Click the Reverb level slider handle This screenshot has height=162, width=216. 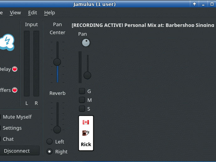tap(57, 129)
